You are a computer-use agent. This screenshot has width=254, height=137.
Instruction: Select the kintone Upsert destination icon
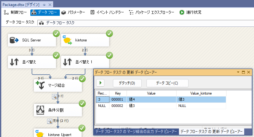click(40, 134)
